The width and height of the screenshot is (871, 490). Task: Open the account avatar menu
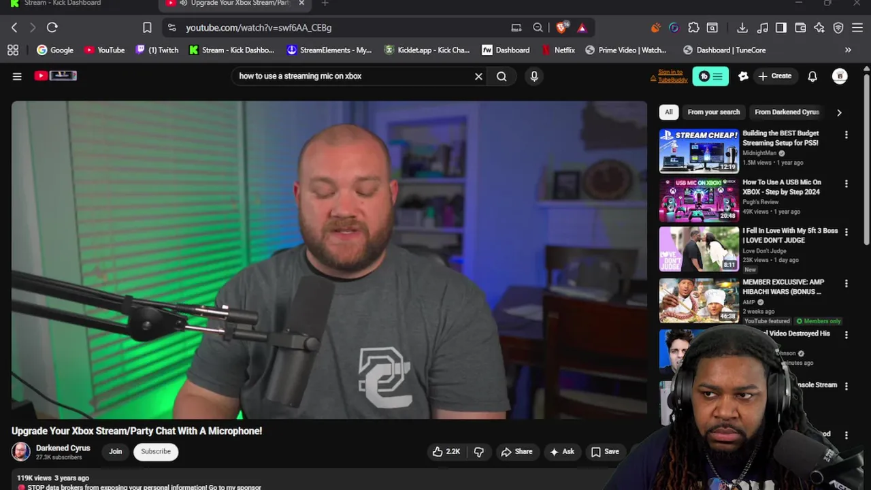(x=840, y=76)
